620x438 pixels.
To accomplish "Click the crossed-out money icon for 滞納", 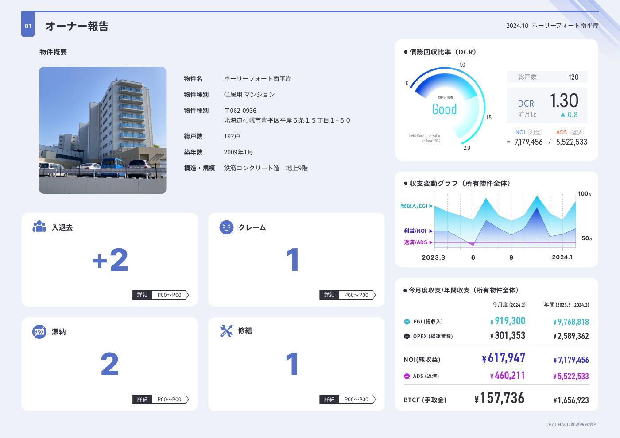I will point(39,331).
